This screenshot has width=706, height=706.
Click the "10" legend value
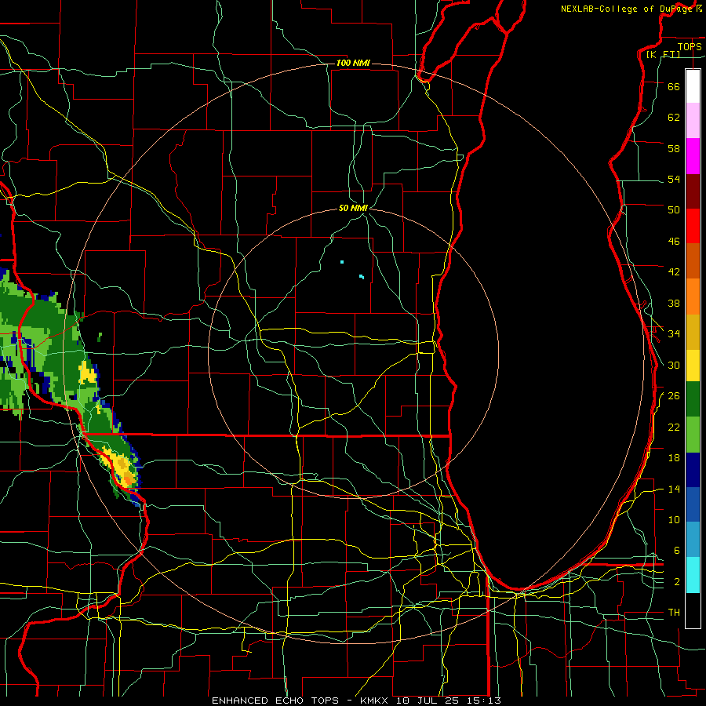click(674, 519)
